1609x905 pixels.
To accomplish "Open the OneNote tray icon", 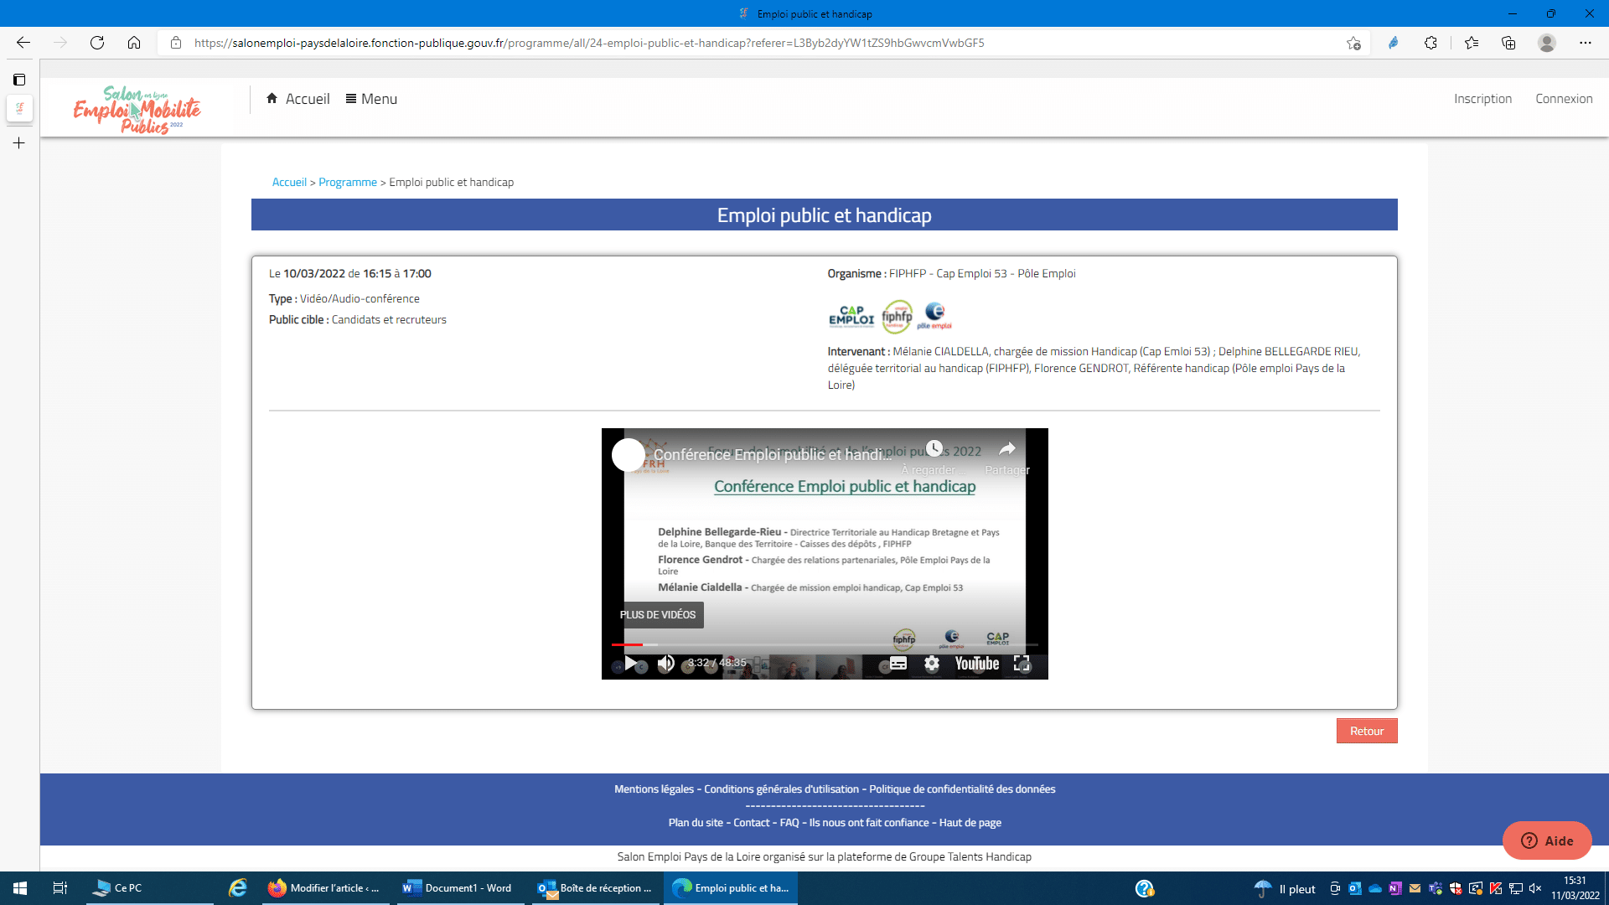I will (1395, 888).
